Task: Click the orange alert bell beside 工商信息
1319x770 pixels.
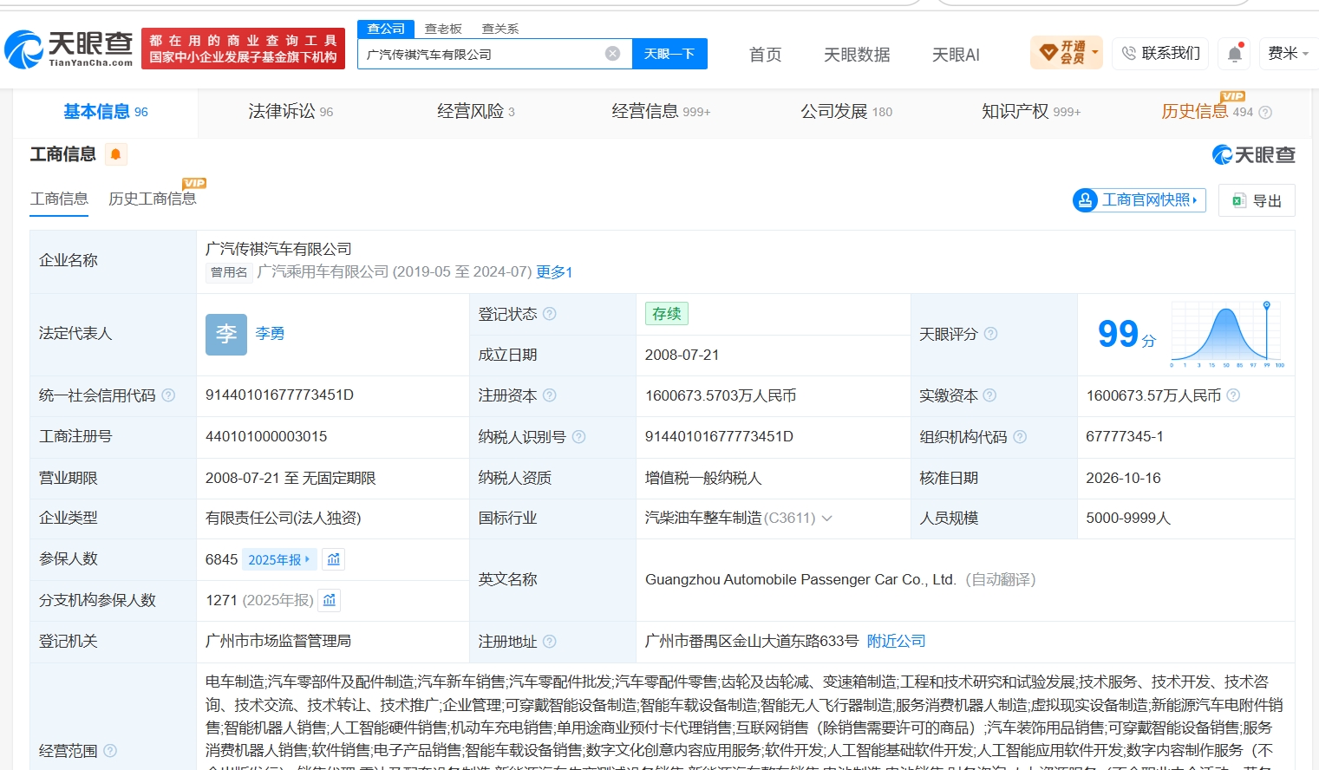Action: (115, 154)
